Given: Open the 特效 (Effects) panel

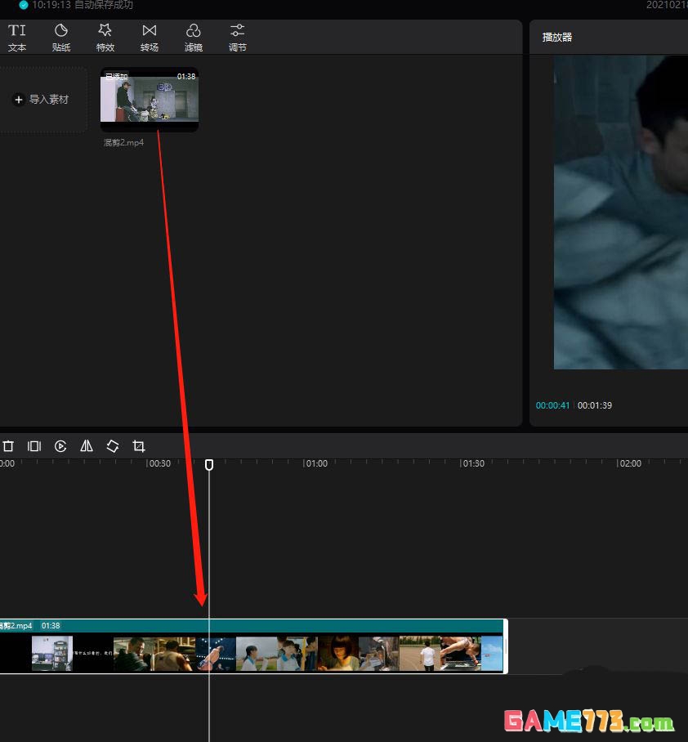Looking at the screenshot, I should click(105, 37).
